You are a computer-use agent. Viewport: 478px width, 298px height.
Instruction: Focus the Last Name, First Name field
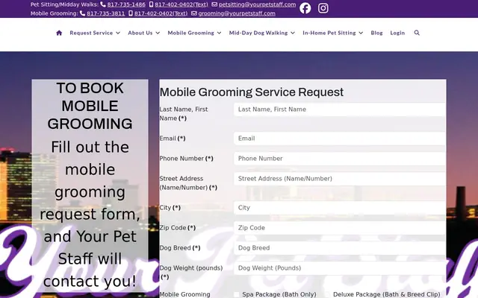(340, 110)
